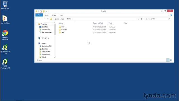Click Exercise Files in the breadcrumb path
179x101 pixels.
coord(59,19)
